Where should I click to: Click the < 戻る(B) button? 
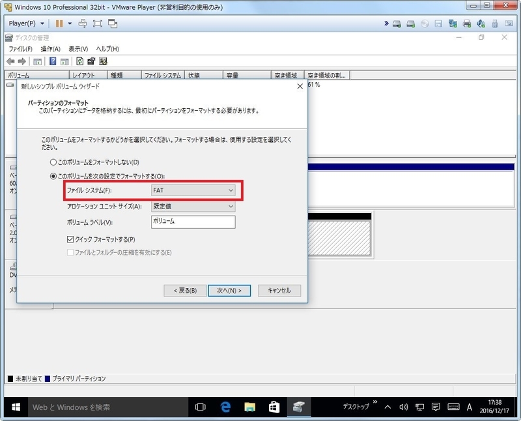point(185,290)
